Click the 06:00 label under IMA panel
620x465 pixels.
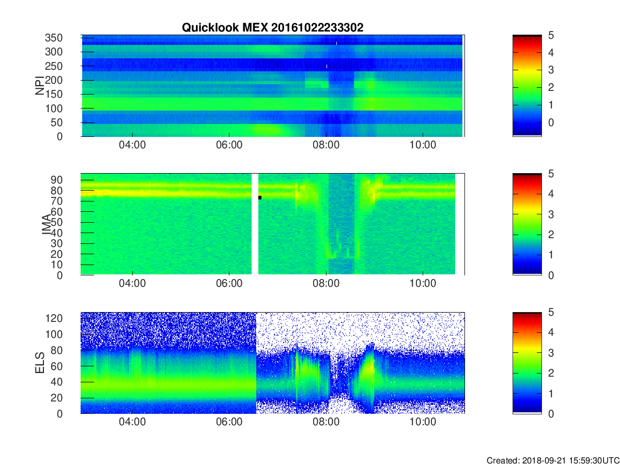pyautogui.click(x=229, y=284)
